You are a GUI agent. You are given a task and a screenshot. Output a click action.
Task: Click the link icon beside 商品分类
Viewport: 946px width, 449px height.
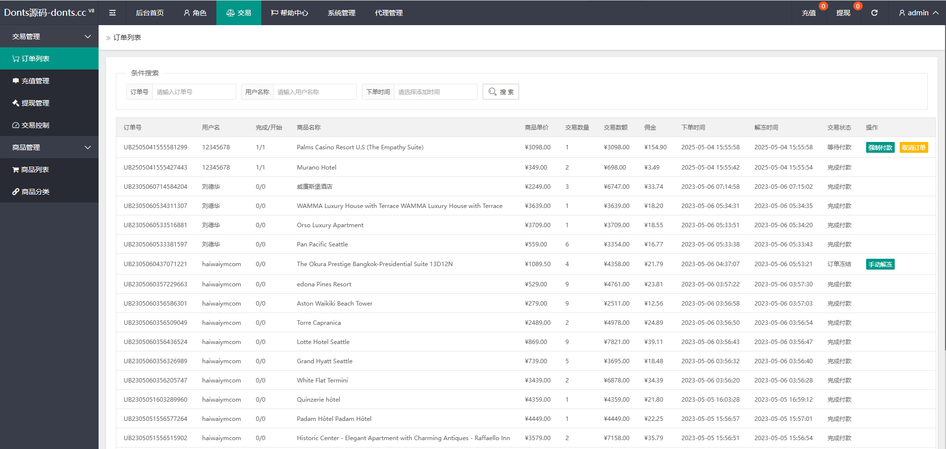(16, 192)
